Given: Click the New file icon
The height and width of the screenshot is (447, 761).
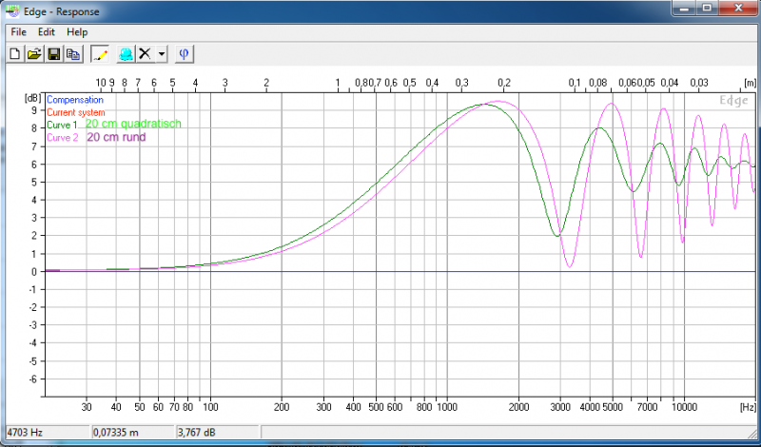Looking at the screenshot, I should (14, 54).
